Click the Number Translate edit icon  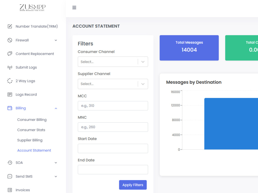[10, 26]
